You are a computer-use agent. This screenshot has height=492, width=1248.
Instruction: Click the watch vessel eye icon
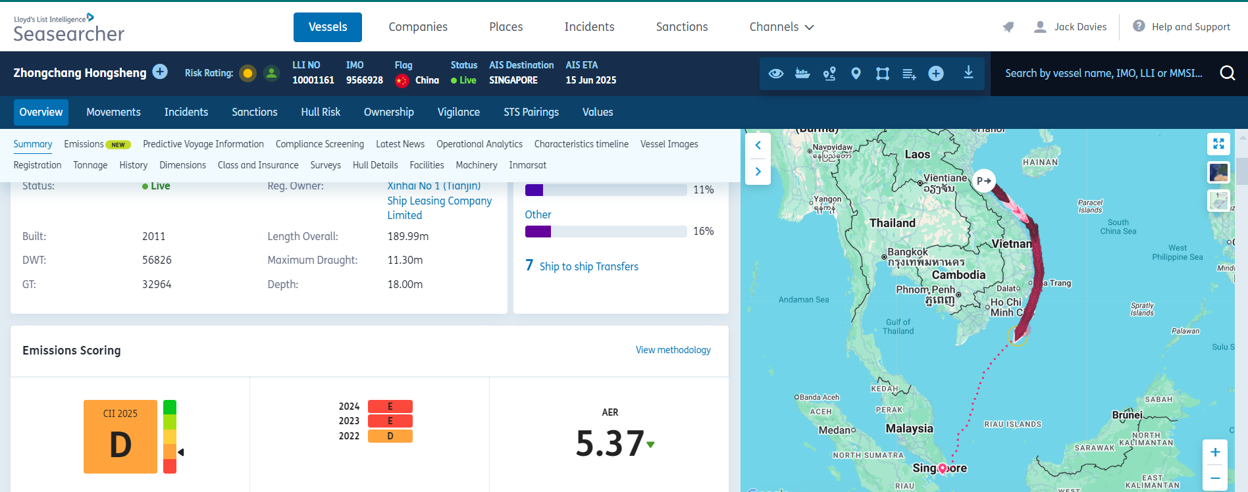776,73
